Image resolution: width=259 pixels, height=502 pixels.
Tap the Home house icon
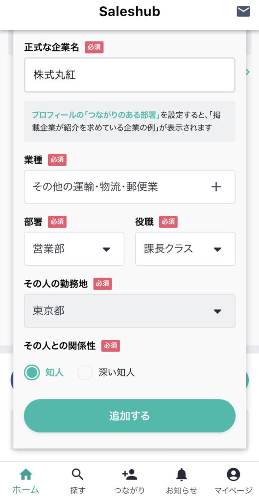pos(26,474)
